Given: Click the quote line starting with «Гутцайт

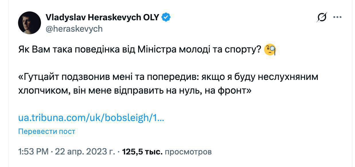Looking at the screenshot, I should 168,77.
